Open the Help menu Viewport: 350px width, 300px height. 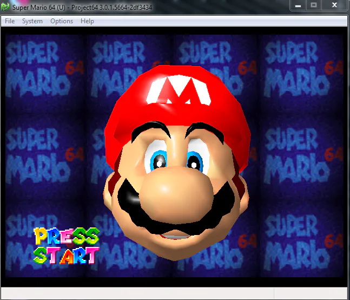click(x=87, y=21)
